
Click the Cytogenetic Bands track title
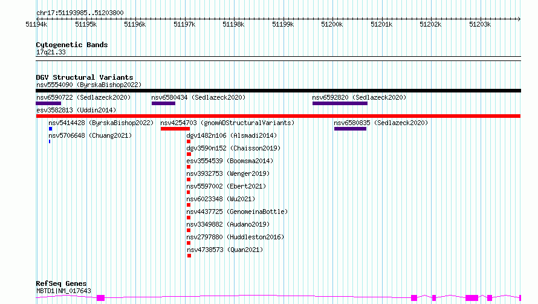click(x=72, y=45)
